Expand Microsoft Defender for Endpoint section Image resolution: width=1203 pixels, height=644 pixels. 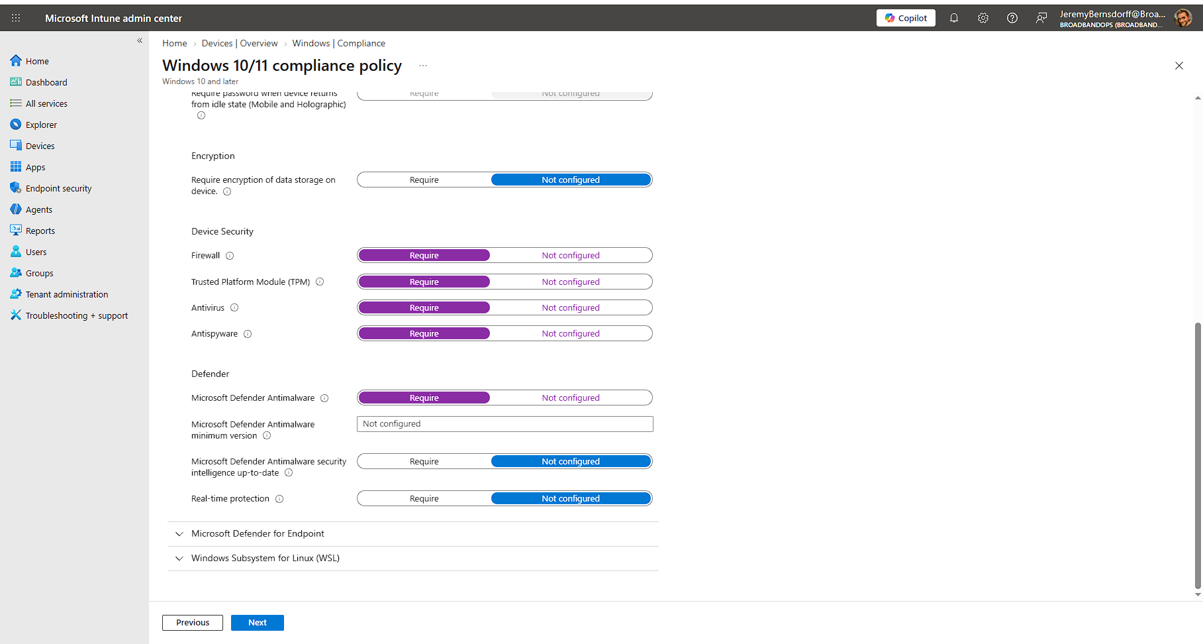[413, 534]
